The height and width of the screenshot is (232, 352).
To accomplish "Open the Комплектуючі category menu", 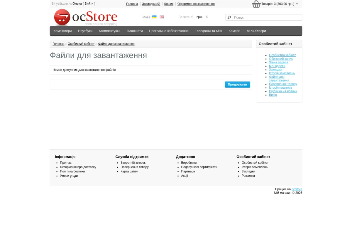I will click(x=109, y=31).
